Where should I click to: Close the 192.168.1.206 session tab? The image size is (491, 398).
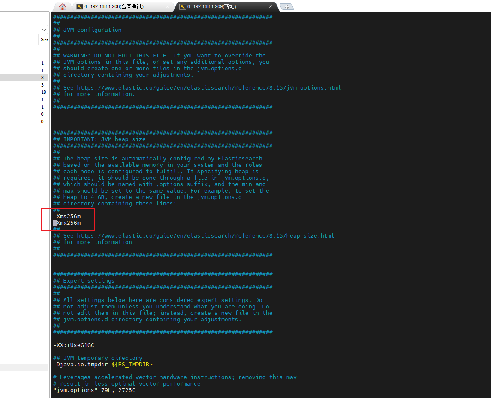tap(168, 6)
